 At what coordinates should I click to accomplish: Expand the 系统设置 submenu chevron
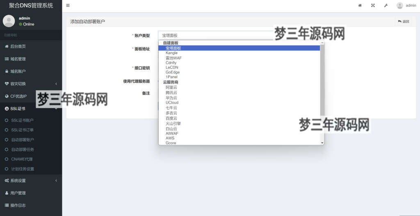[56, 181]
